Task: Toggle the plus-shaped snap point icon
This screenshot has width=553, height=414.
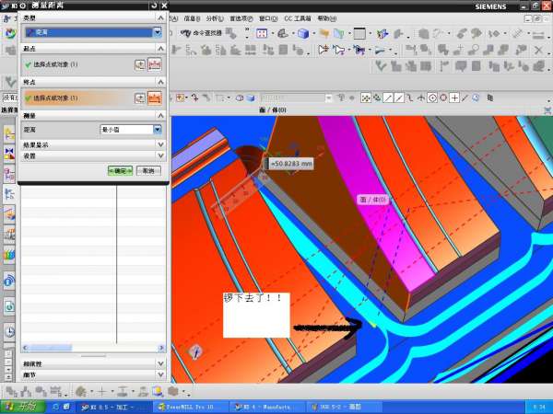Action: [455, 98]
